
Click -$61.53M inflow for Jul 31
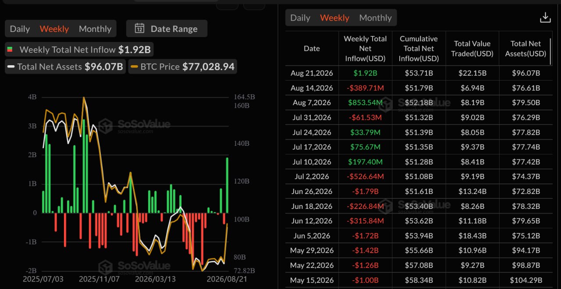click(x=365, y=117)
